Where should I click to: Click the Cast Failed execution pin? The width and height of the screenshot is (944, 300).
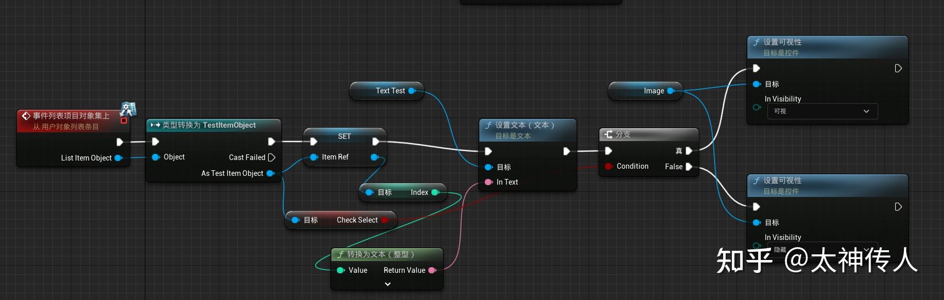(272, 157)
